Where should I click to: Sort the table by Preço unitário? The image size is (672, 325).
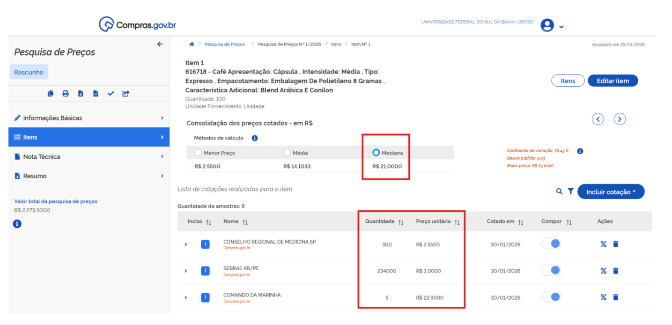(x=457, y=222)
